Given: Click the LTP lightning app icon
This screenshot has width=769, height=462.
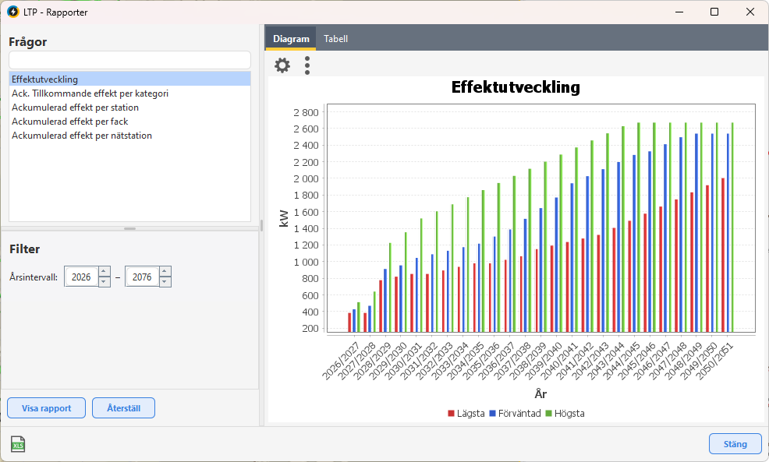Looking at the screenshot, I should 12,12.
